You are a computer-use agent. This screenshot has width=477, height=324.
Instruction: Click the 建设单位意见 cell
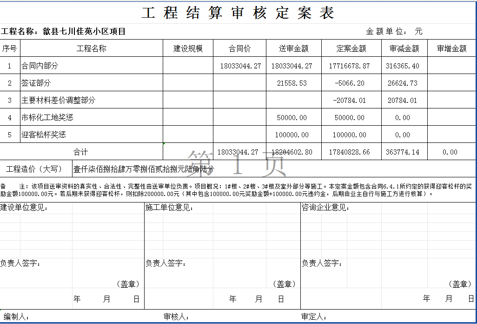pyautogui.click(x=24, y=208)
